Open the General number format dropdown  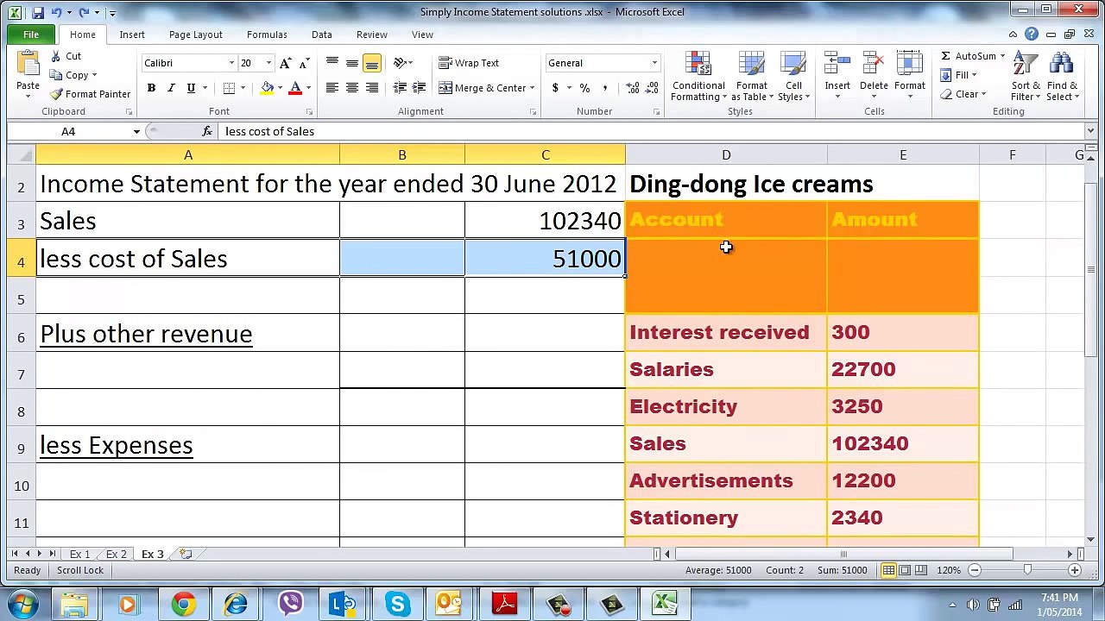pyautogui.click(x=654, y=63)
